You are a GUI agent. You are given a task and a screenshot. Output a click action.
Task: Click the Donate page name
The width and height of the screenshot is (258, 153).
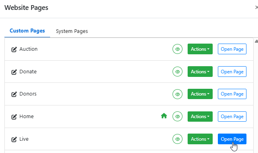click(x=28, y=72)
